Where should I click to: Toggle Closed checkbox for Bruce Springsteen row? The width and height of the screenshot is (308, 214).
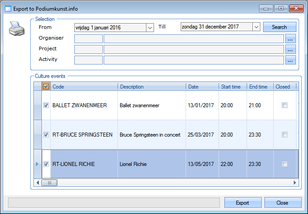pyautogui.click(x=284, y=134)
